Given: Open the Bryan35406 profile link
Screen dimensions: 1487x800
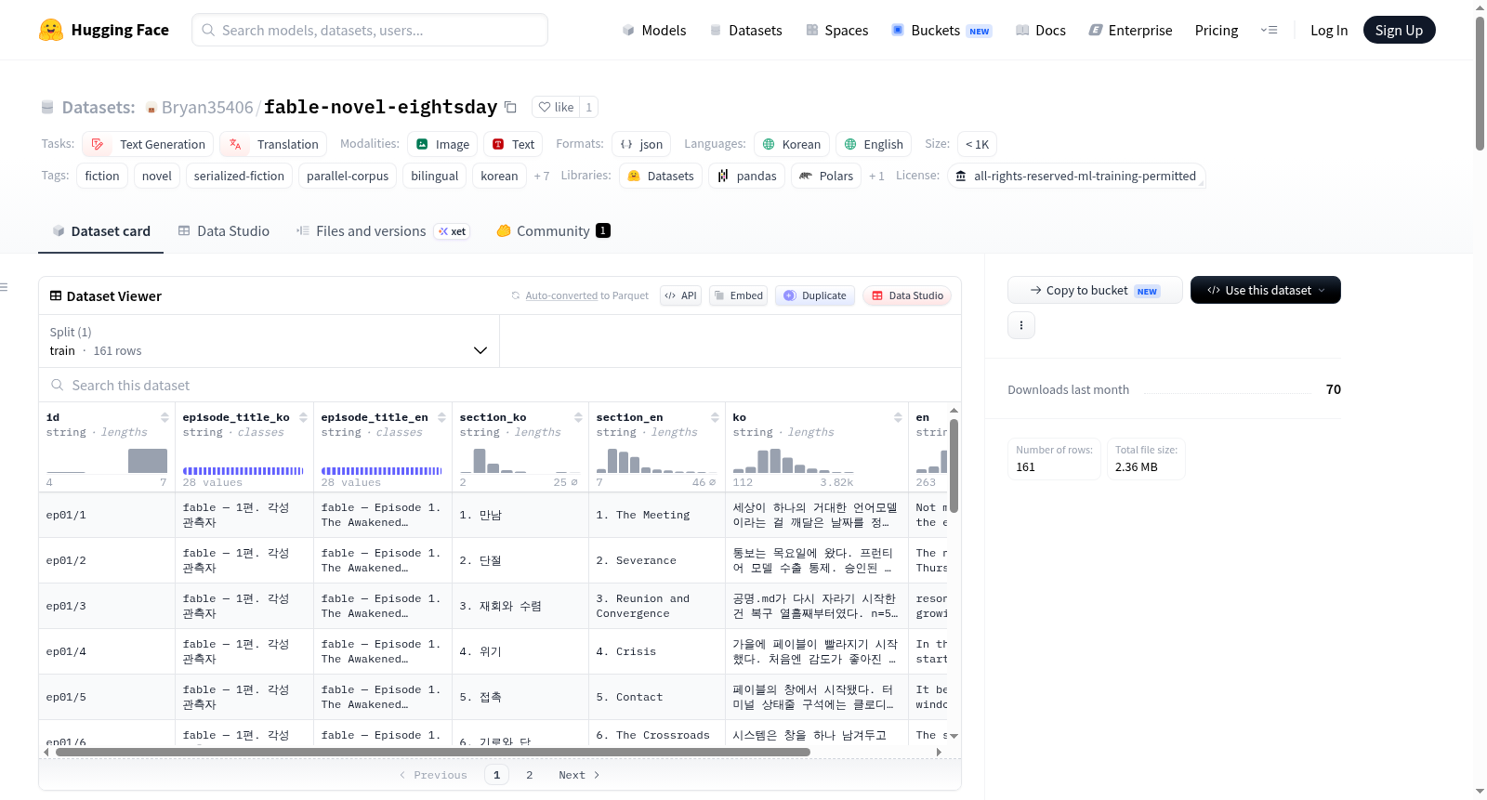Looking at the screenshot, I should [x=207, y=108].
